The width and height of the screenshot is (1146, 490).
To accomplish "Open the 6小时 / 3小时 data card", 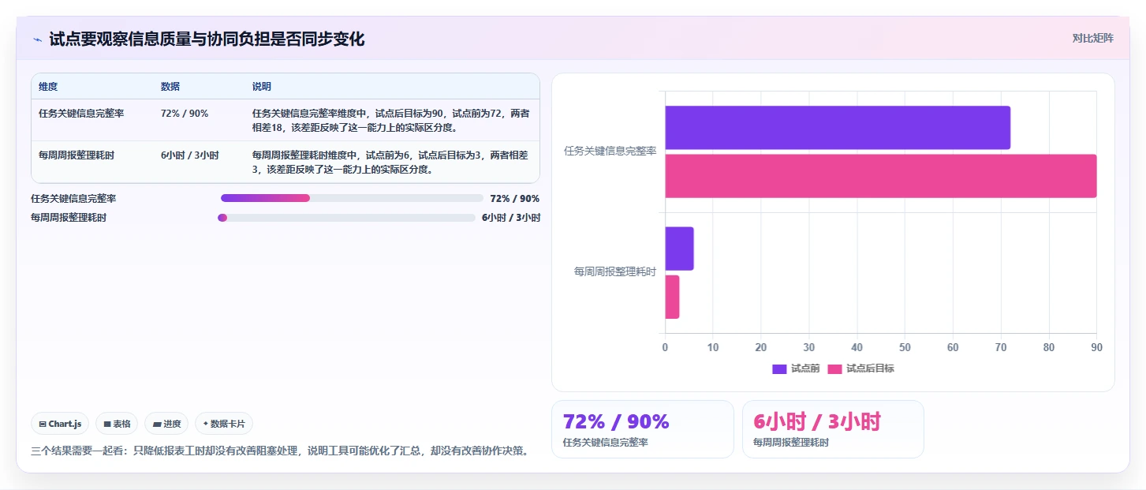I will pos(833,429).
